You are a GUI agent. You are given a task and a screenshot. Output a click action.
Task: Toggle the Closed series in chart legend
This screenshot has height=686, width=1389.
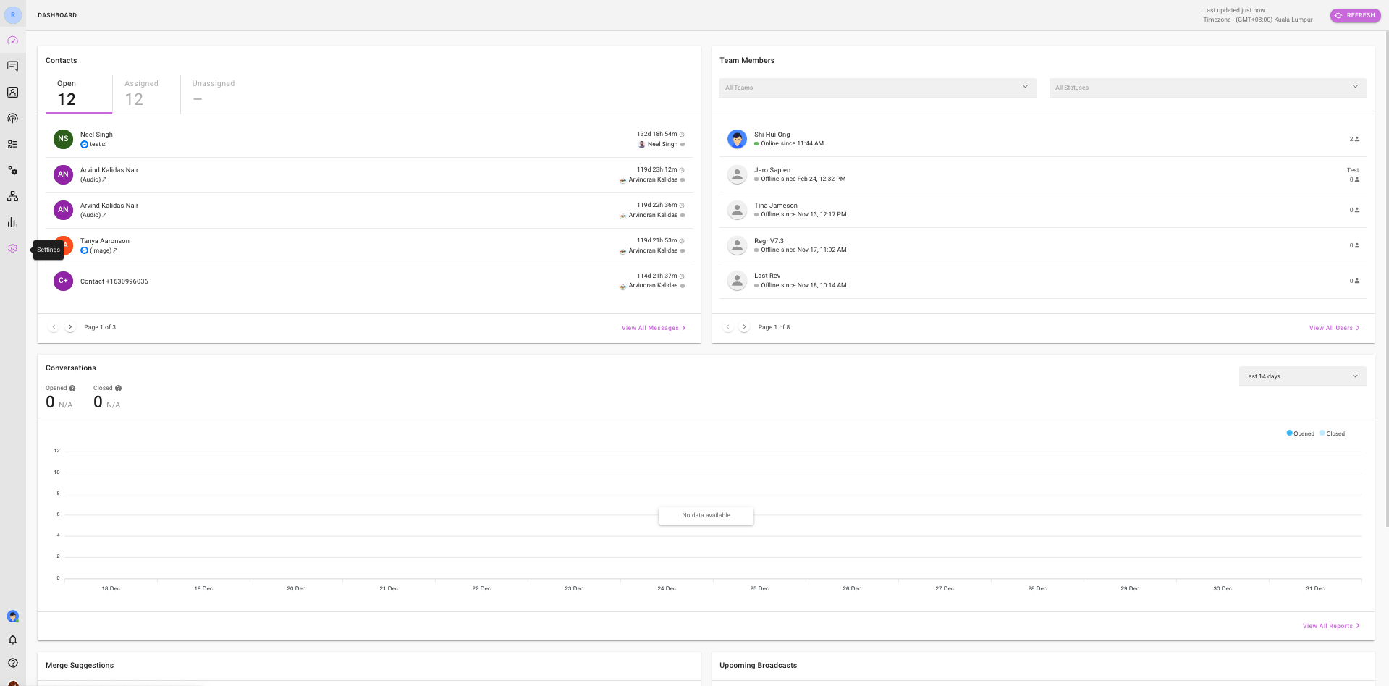1333,433
